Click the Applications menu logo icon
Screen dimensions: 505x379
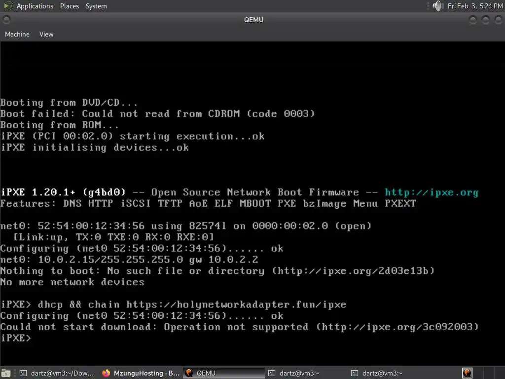click(x=8, y=6)
